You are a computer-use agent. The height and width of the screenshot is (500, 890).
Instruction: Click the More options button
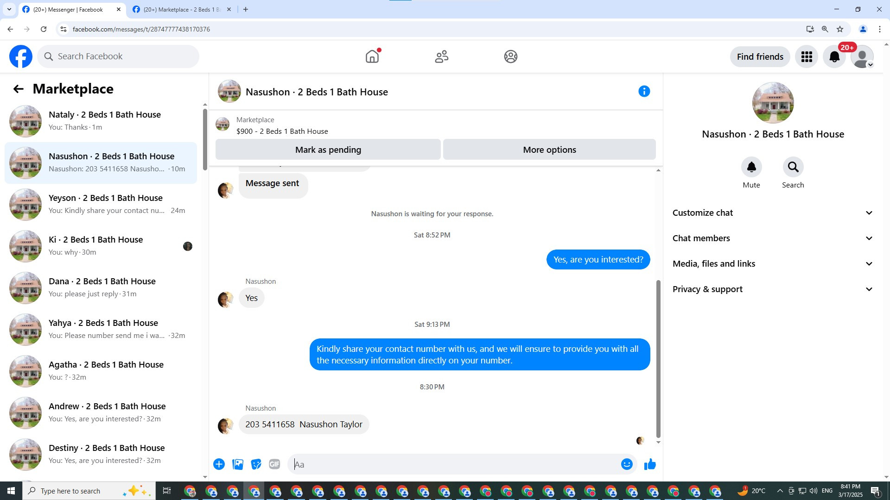[549, 150]
